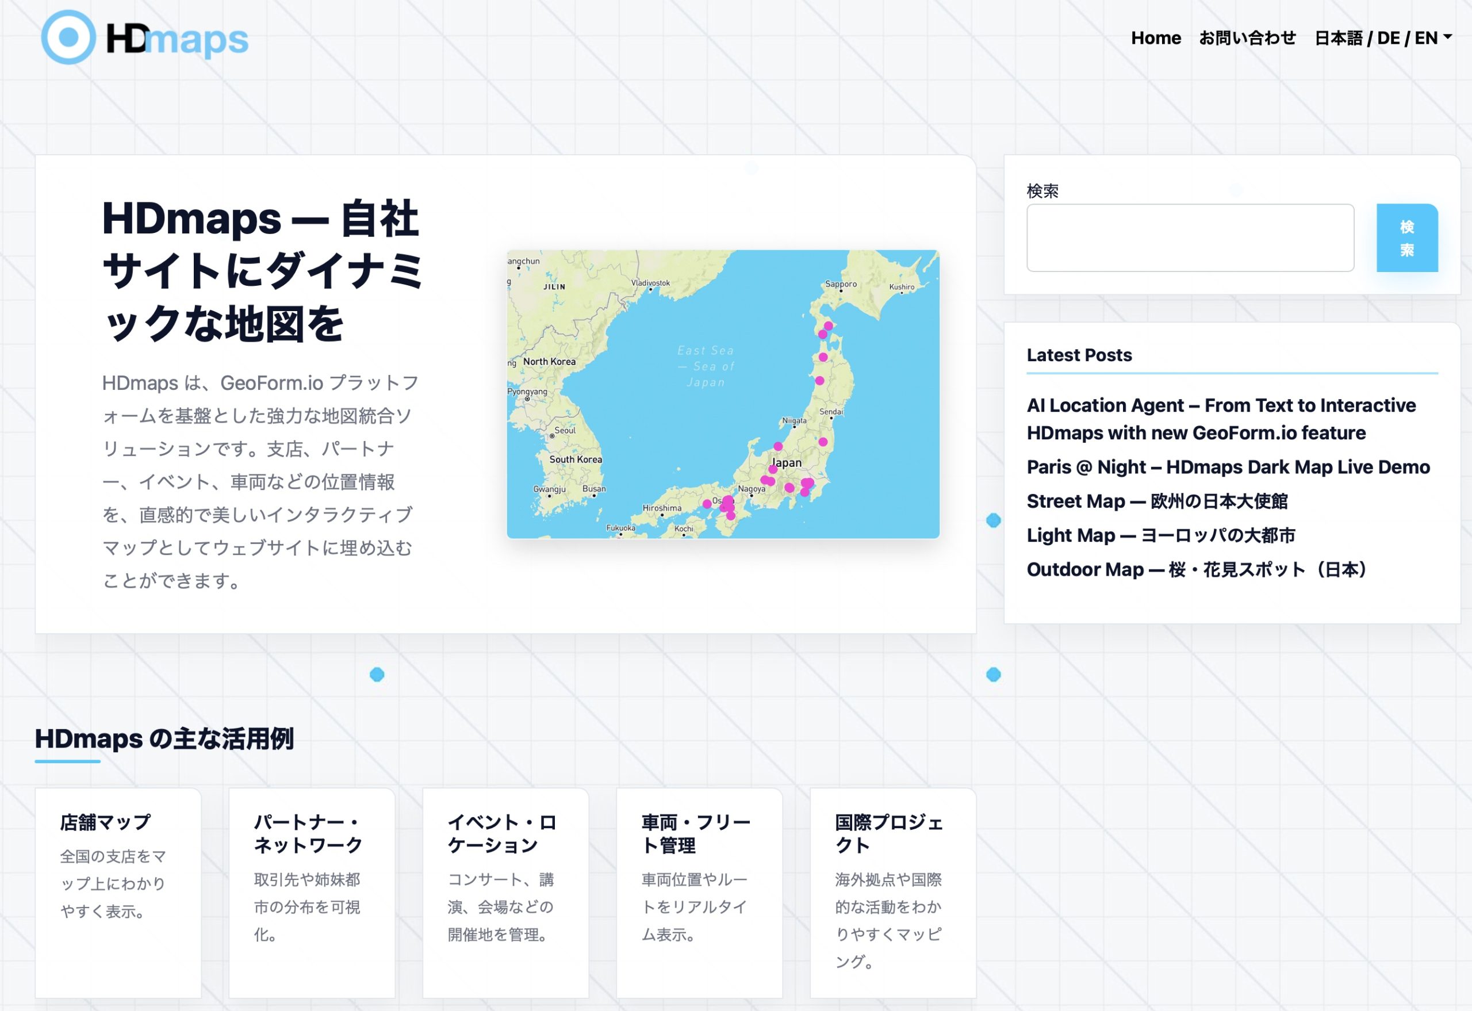Click the pink marker near Niigata

click(779, 447)
